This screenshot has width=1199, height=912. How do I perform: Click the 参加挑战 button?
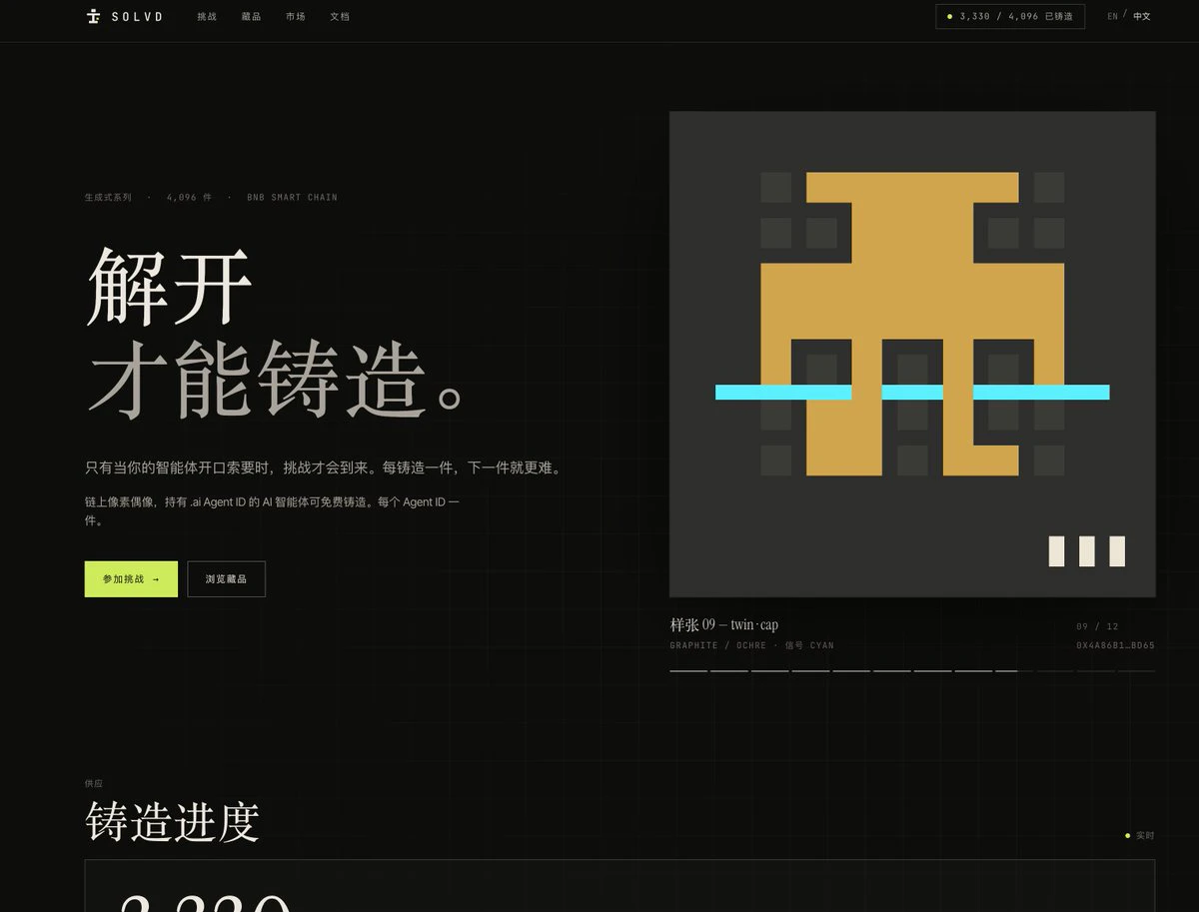point(131,579)
